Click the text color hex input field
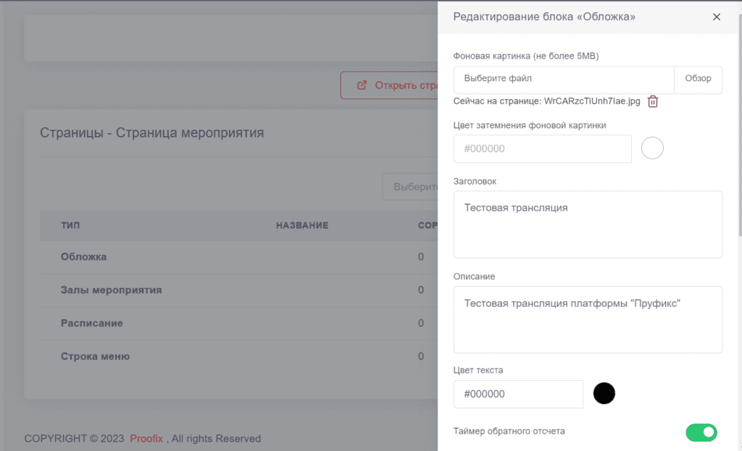This screenshot has width=742, height=451. click(x=517, y=395)
